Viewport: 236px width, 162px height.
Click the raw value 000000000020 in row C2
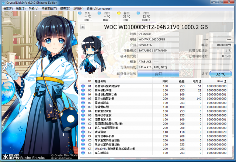click(x=216, y=132)
